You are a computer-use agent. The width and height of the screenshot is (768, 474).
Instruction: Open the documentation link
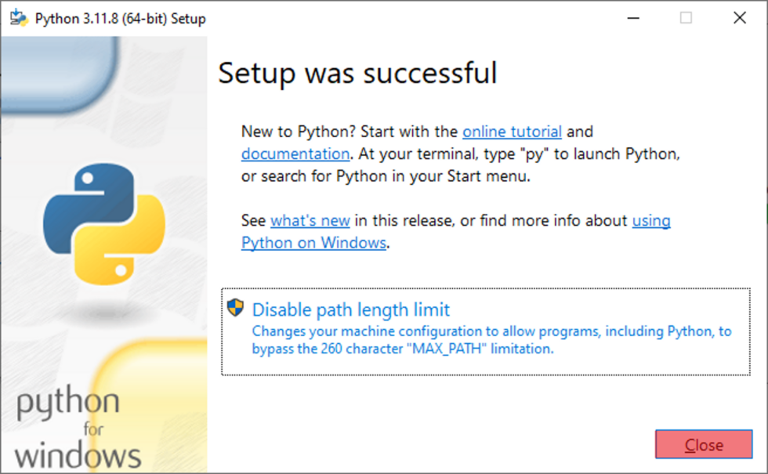[x=294, y=154]
